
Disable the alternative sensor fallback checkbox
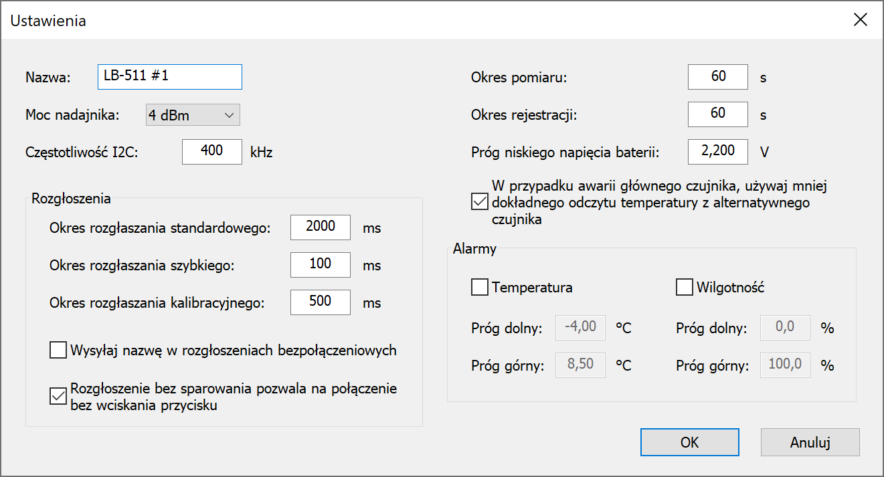480,201
